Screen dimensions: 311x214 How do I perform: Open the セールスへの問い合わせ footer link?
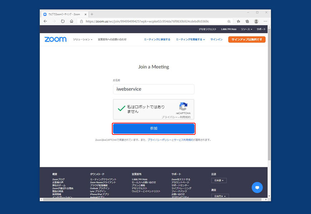tap(144, 182)
